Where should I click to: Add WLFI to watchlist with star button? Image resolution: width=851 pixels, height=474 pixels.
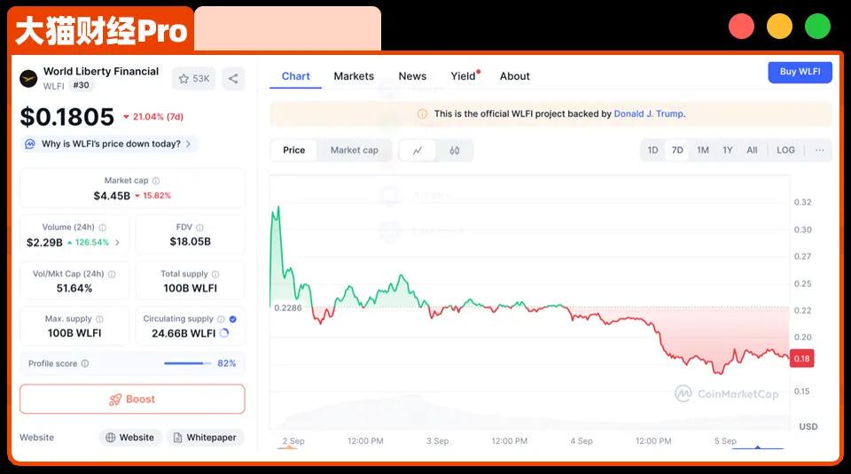pyautogui.click(x=193, y=78)
